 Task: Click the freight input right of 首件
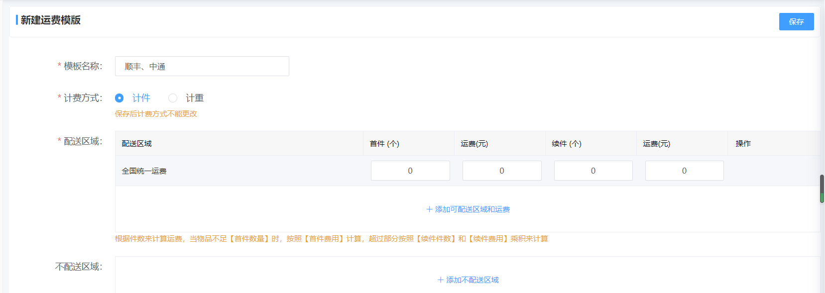(501, 171)
